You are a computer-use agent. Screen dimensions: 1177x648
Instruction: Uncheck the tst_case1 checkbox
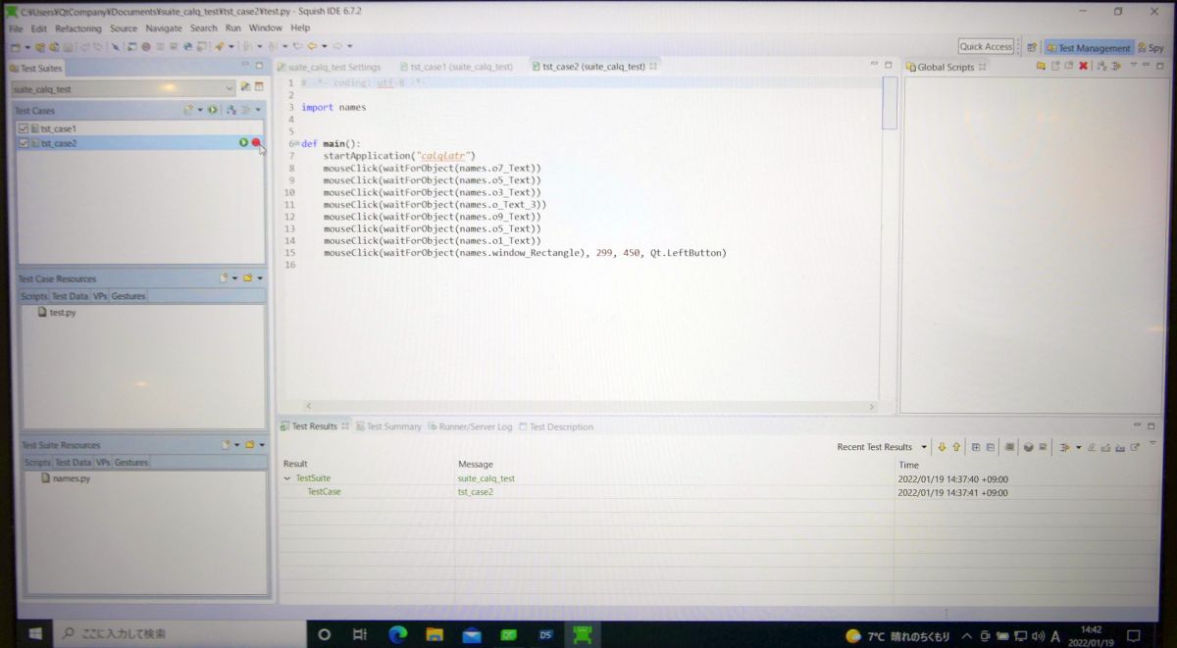pos(24,128)
